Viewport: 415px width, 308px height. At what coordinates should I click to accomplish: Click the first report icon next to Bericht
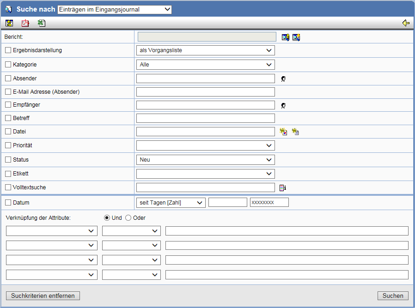pos(285,37)
